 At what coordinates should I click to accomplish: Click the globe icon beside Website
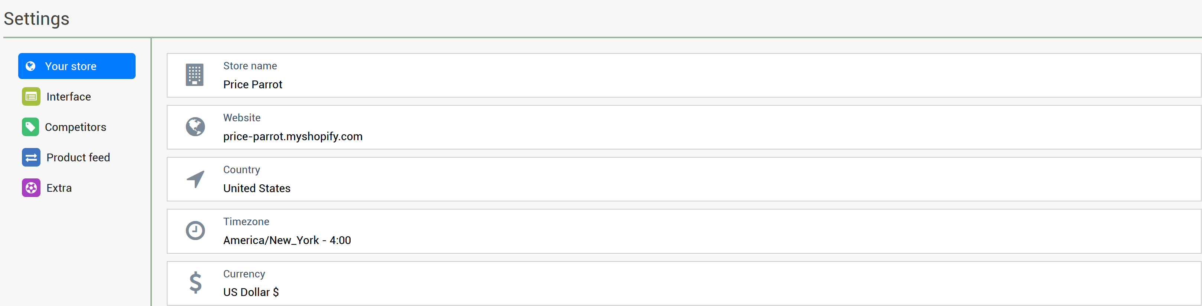click(x=195, y=127)
